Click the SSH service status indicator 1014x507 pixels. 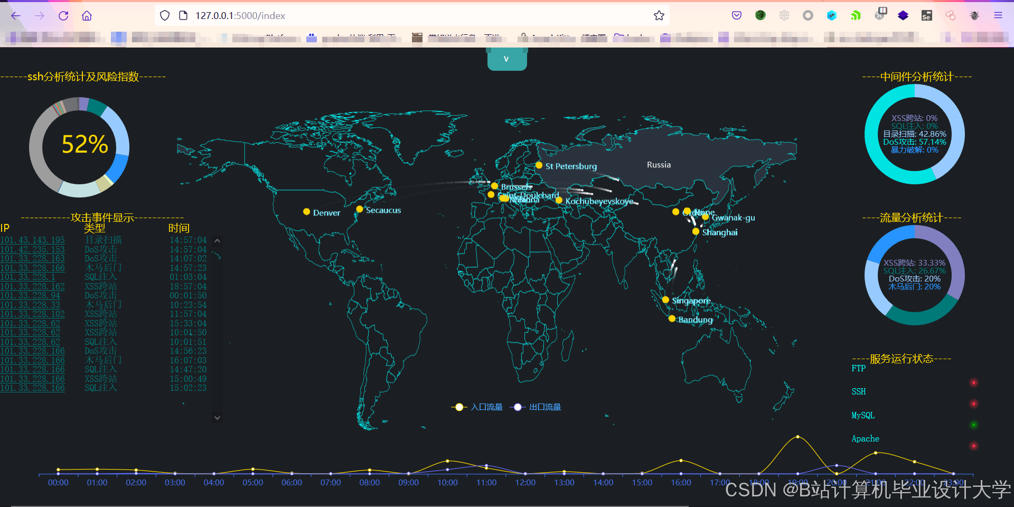pyautogui.click(x=974, y=404)
